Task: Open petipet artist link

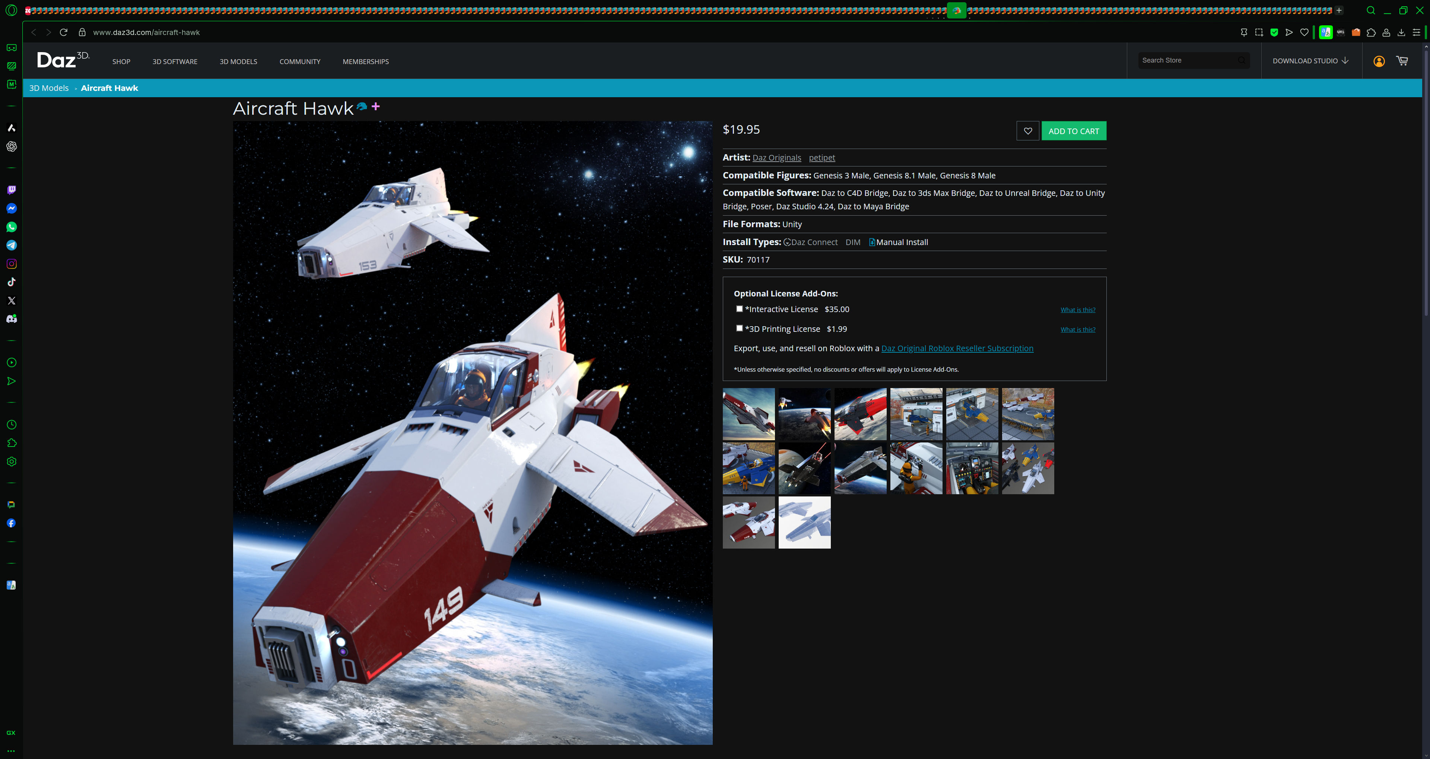Action: (x=822, y=158)
